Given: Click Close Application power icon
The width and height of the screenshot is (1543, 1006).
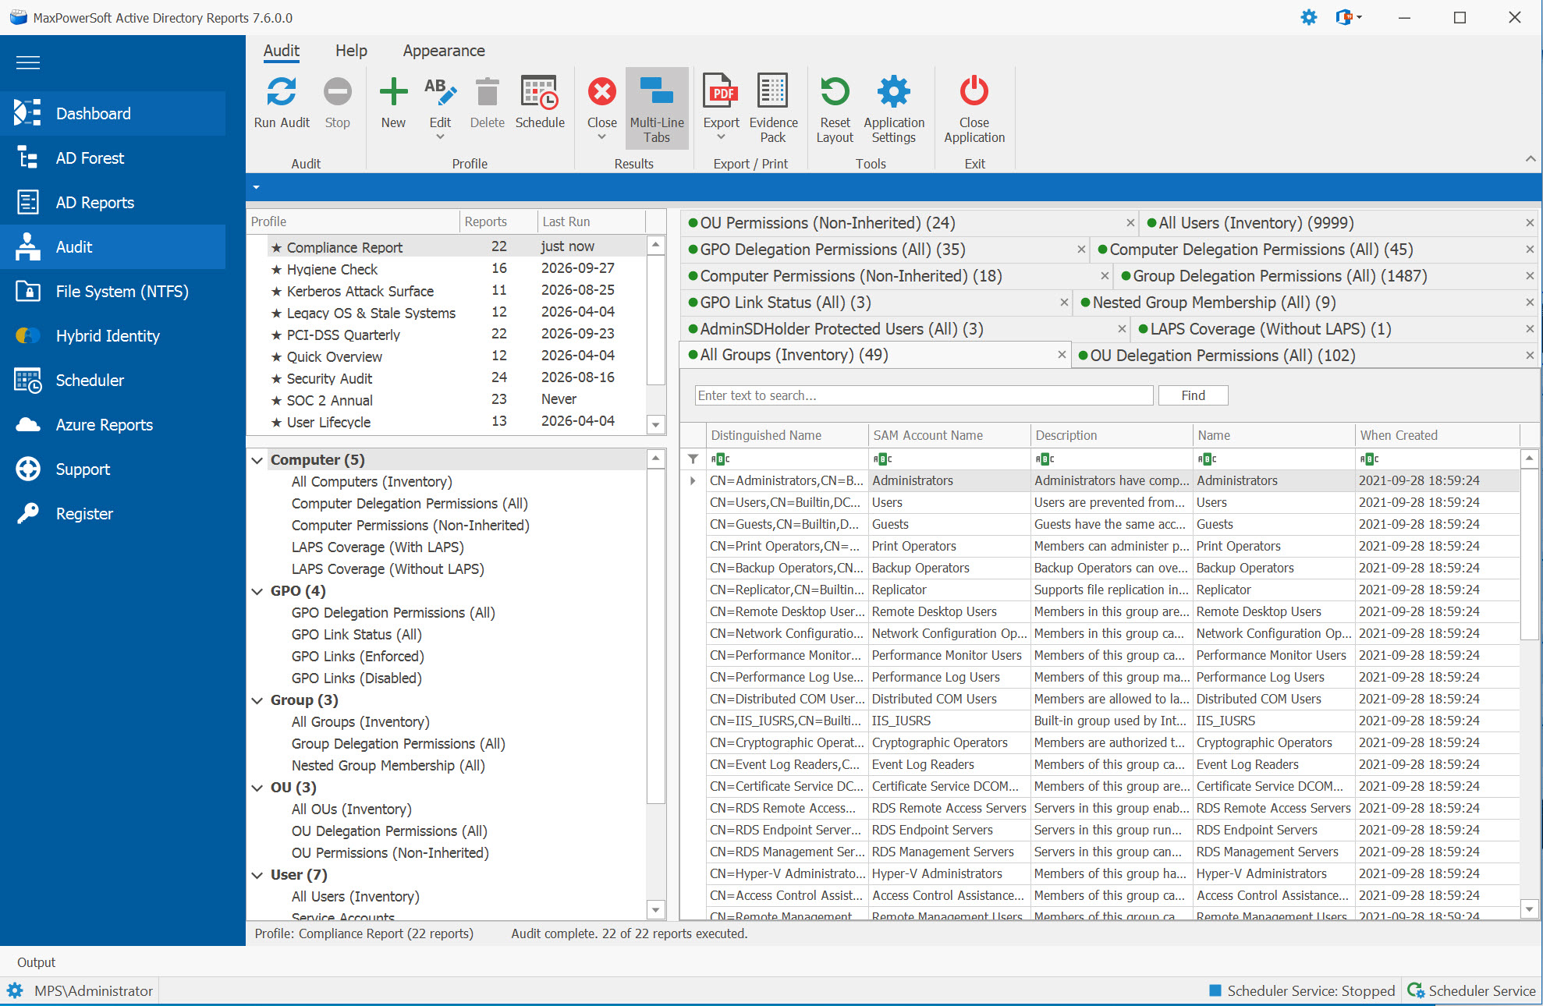Looking at the screenshot, I should tap(974, 91).
